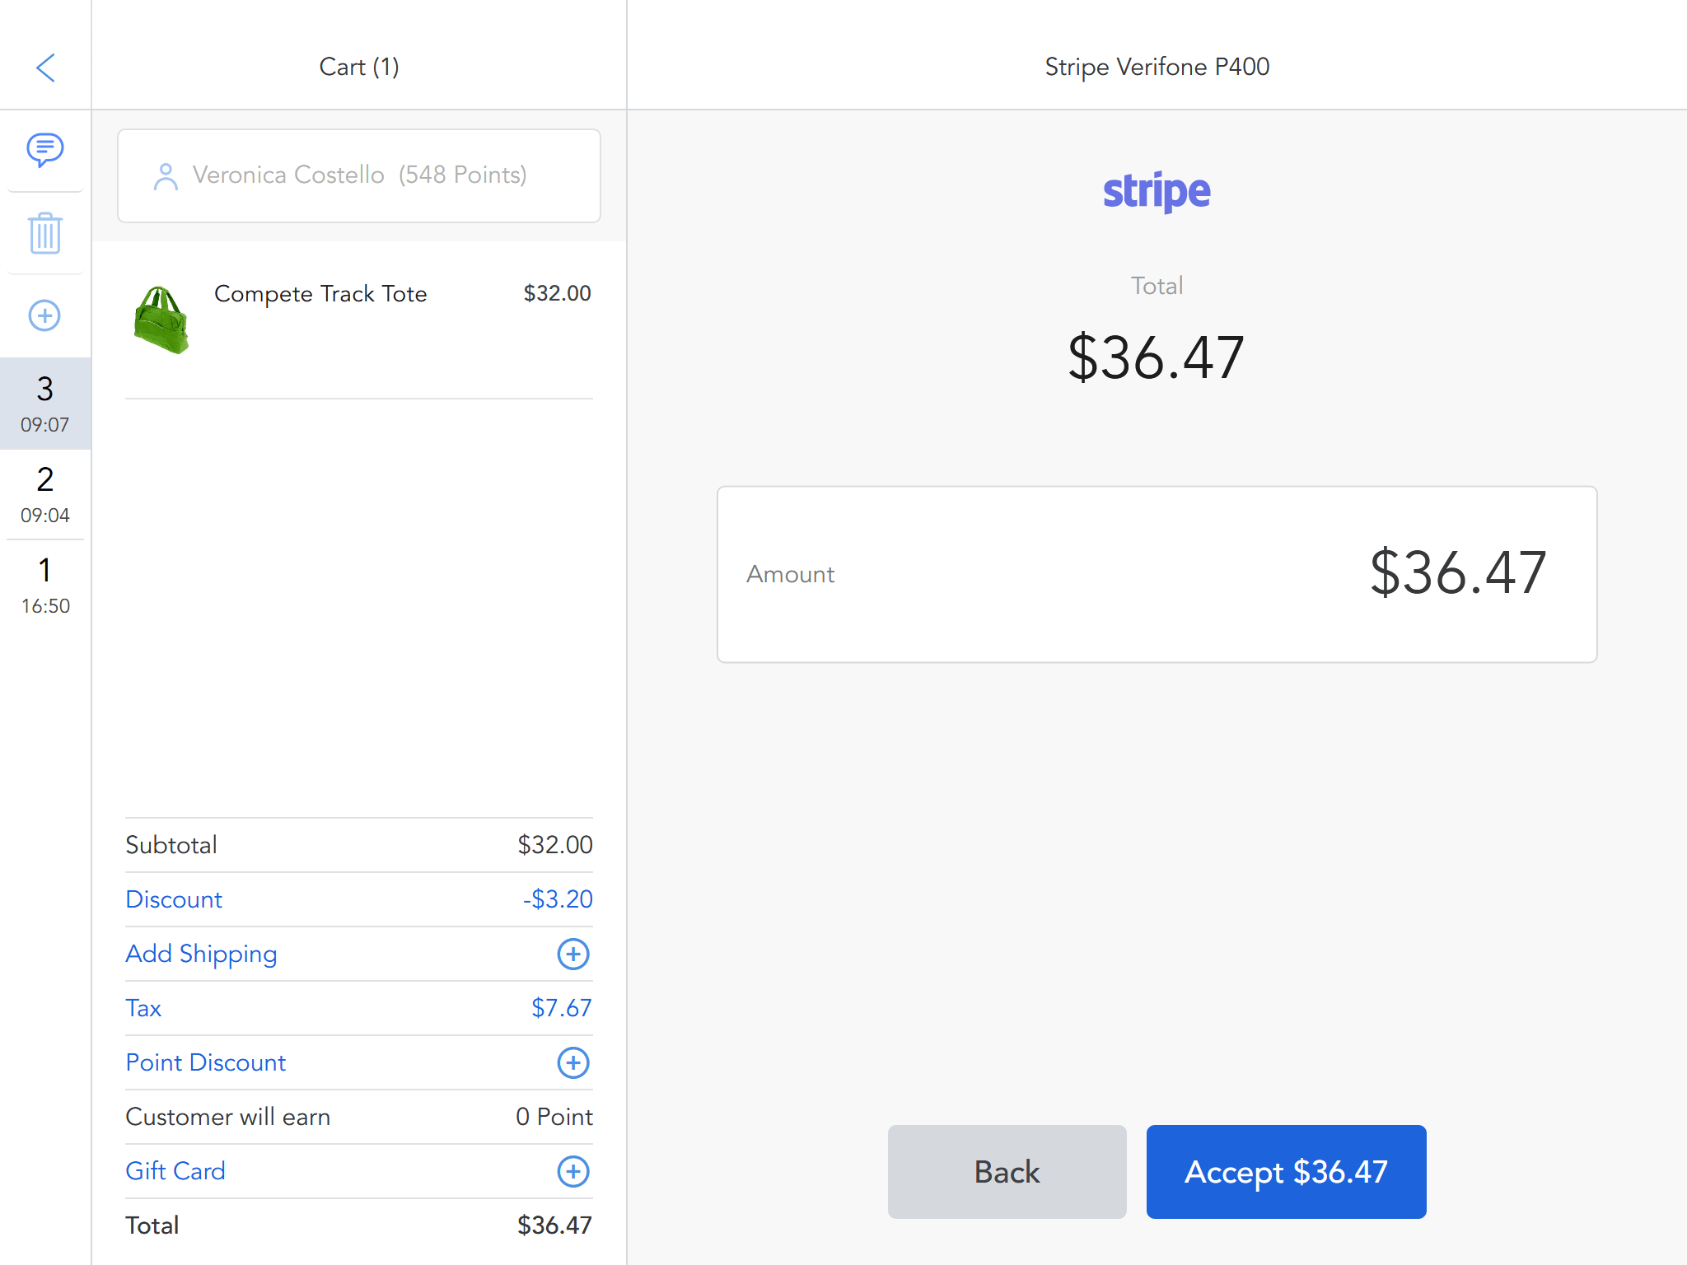Edit the Amount field value $36.47
1687x1265 pixels.
[1157, 574]
